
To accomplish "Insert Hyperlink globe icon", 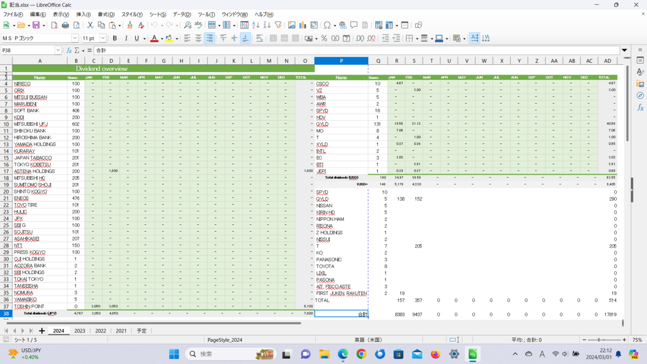I will point(342,25).
